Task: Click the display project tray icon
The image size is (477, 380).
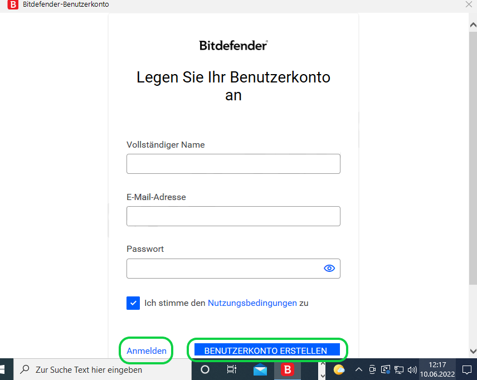Action: pos(386,369)
